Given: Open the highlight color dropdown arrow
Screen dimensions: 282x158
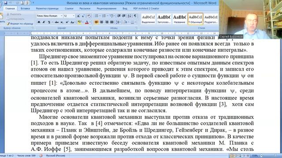Looking at the screenshot, I should (83, 22).
